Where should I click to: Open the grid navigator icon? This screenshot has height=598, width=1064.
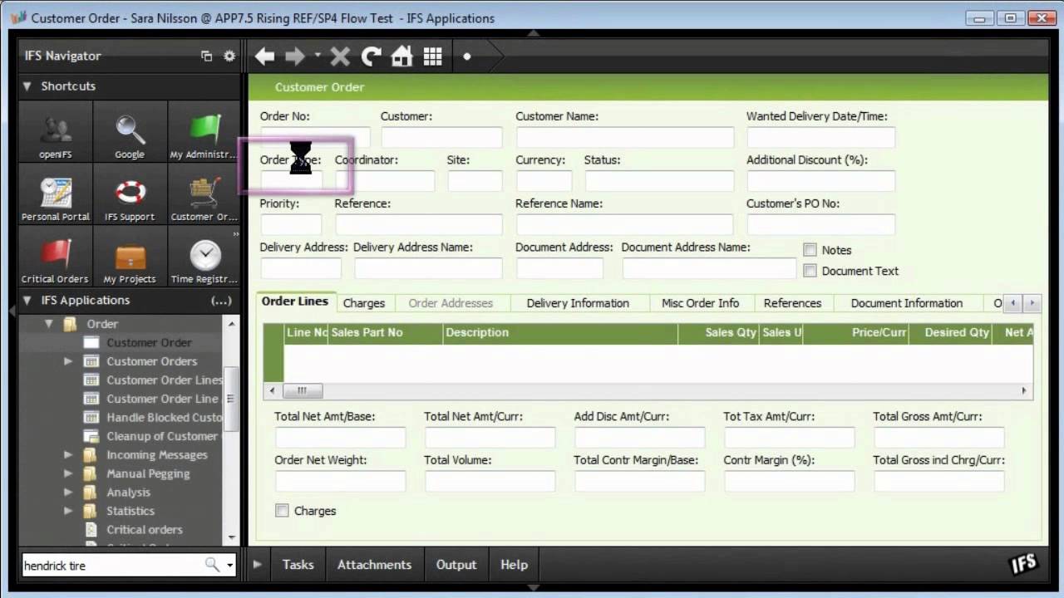coord(432,56)
